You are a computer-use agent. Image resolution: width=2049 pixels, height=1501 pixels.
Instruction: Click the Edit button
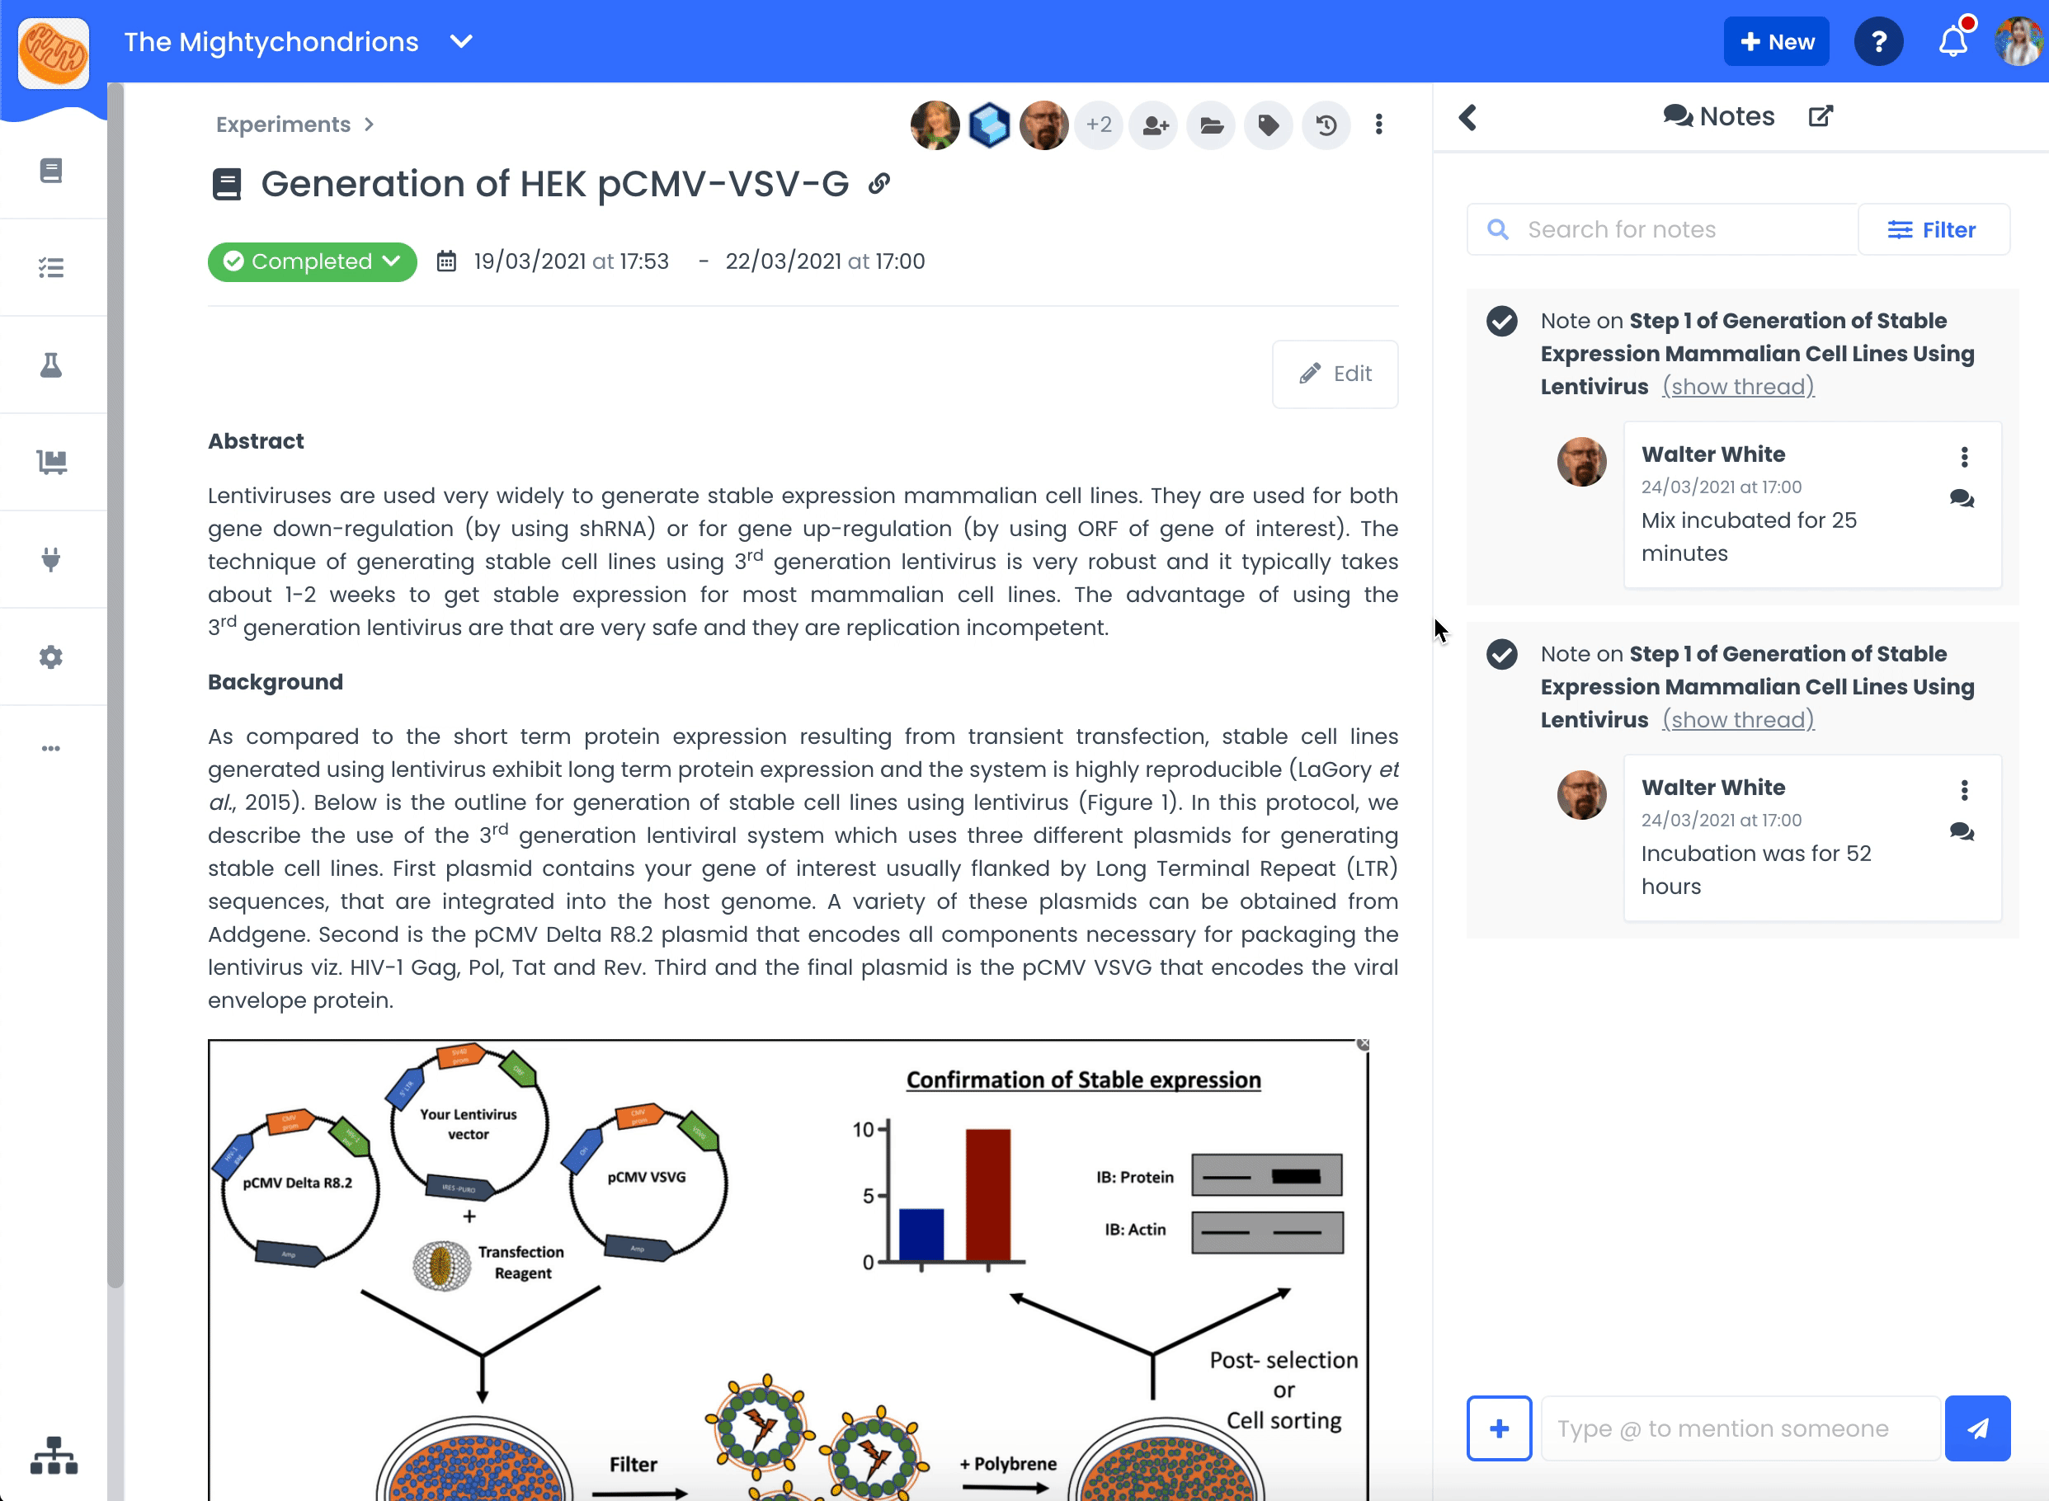1334,374
